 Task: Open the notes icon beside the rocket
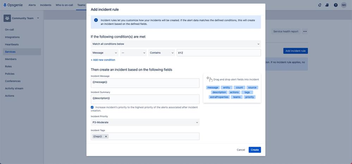point(327,5)
